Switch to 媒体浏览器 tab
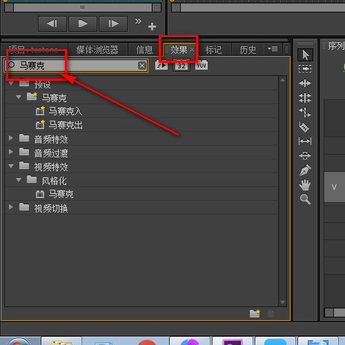Screen dimensions: 345x345 pos(97,50)
